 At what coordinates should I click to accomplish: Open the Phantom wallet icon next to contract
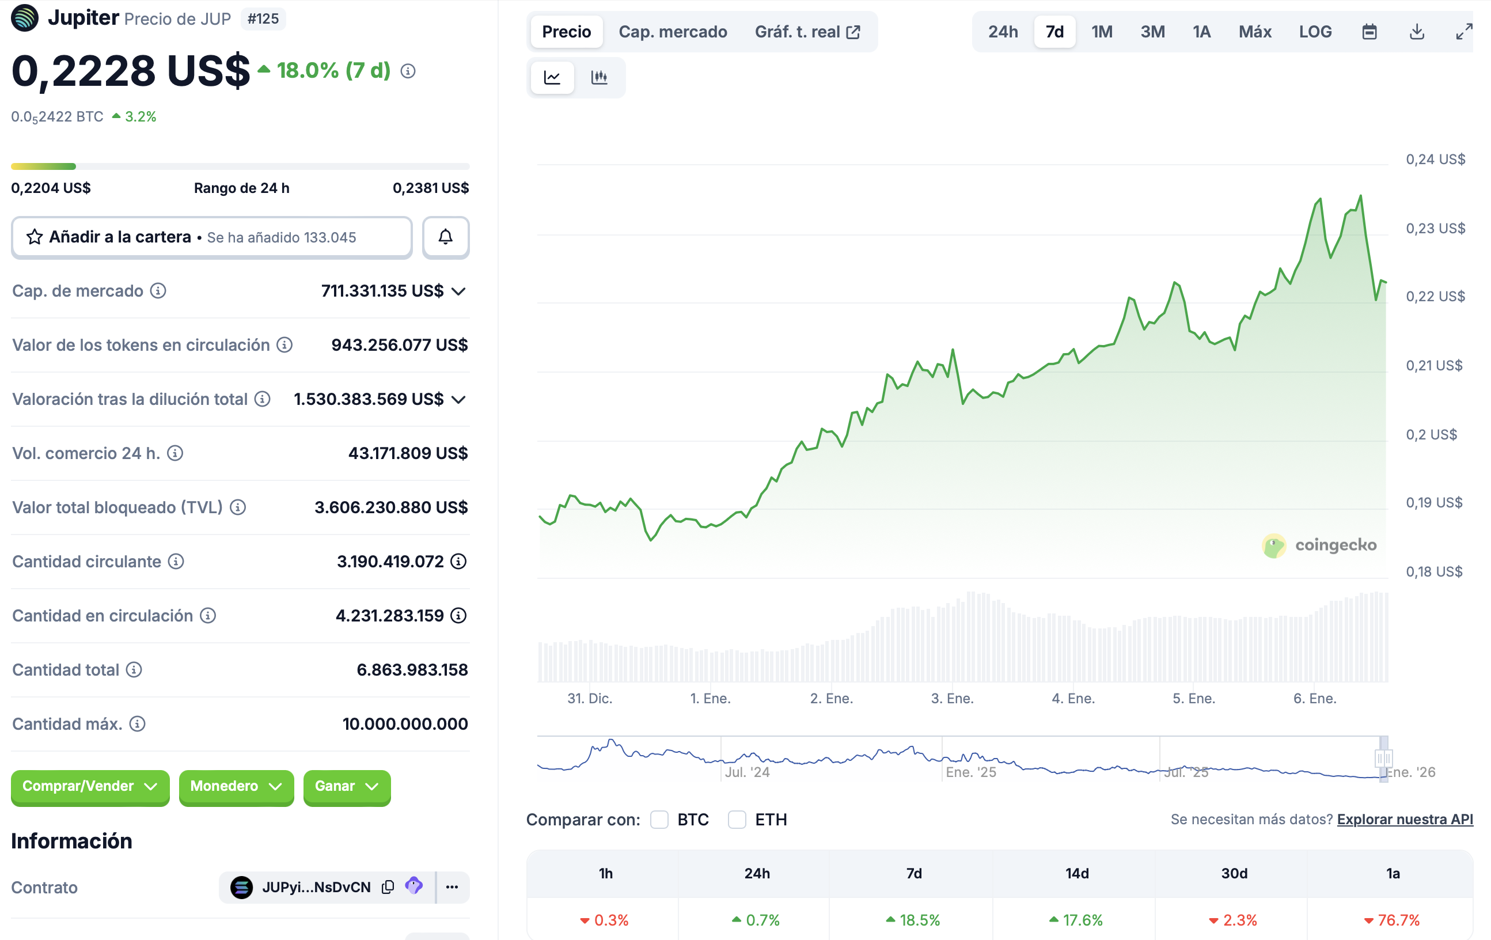[413, 887]
